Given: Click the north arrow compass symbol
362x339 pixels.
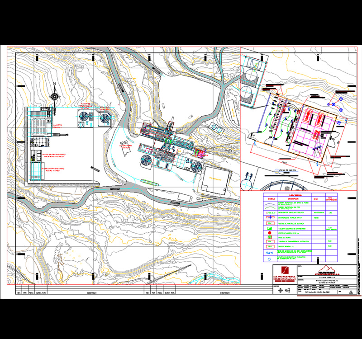Looking at the screenshot, I should point(54,95).
